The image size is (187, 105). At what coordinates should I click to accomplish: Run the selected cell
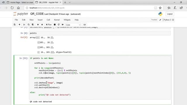point(49,24)
